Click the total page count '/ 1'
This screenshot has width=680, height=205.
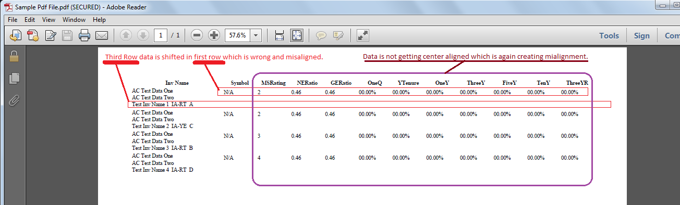coord(175,35)
